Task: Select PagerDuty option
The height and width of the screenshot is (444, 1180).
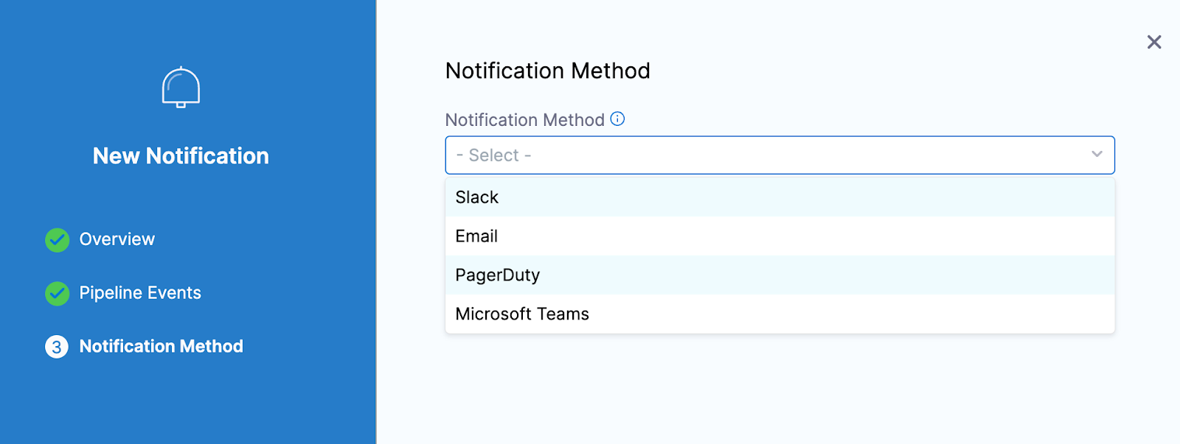Action: point(780,275)
